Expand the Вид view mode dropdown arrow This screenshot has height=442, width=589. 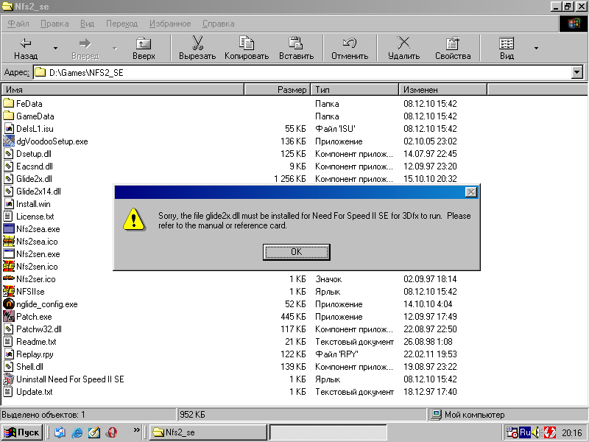tap(536, 48)
